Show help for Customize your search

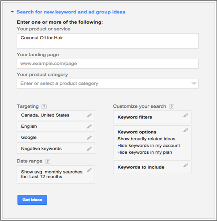(x=171, y=106)
